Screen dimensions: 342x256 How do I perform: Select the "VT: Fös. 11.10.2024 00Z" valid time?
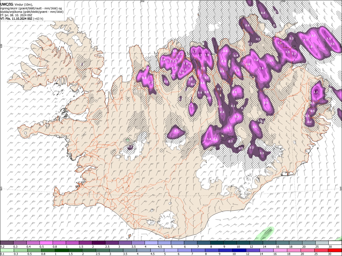click(x=16, y=19)
